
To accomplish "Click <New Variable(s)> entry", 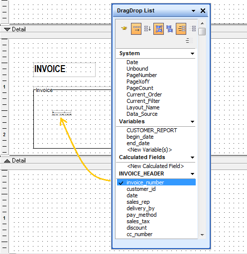I will tap(149, 150).
